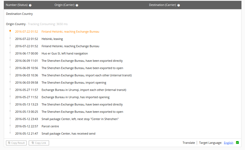Open help icon beside Destination (Carrier)
The height and width of the screenshot is (150, 245).
179,5
